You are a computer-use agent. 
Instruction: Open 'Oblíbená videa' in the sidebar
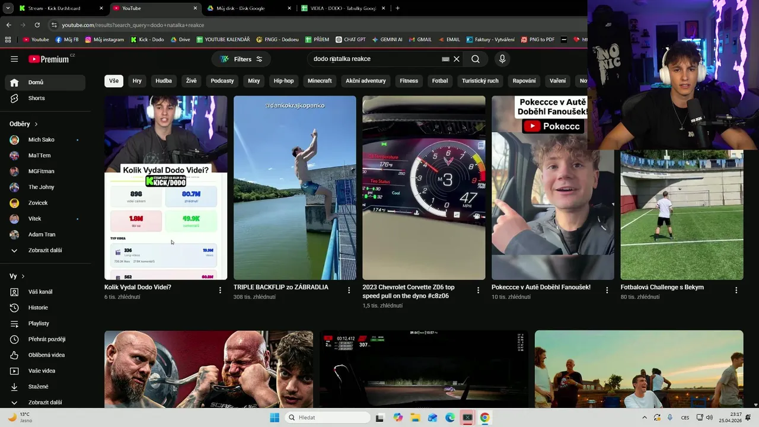click(45, 355)
